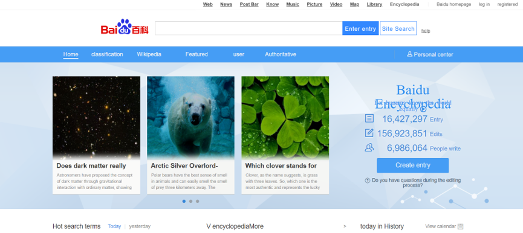Click the 6,986,064 people write count
Image resolution: width=523 pixels, height=233 pixels.
tap(407, 148)
